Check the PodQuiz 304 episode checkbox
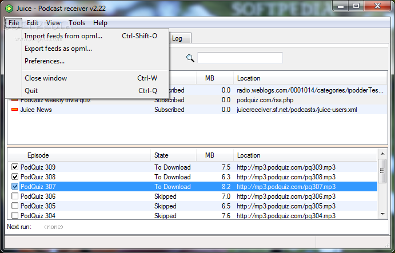The width and height of the screenshot is (395, 253). 15,215
